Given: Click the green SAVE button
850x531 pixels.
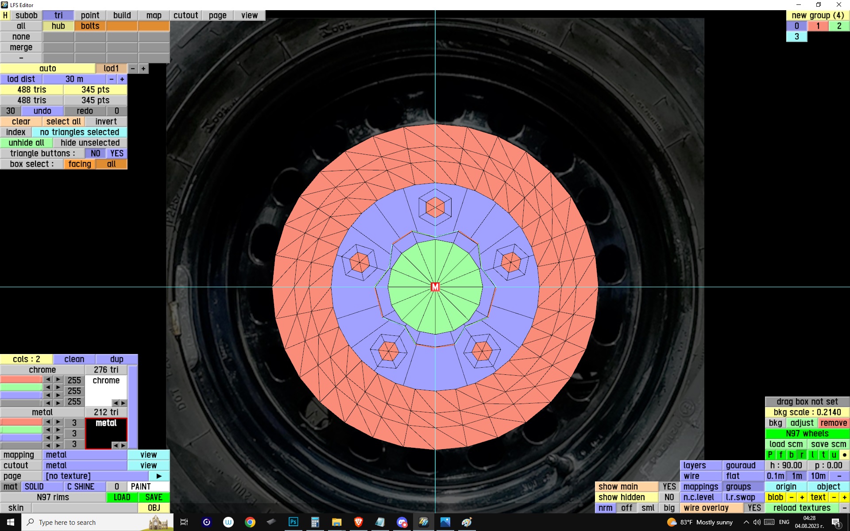Looking at the screenshot, I should tap(154, 497).
